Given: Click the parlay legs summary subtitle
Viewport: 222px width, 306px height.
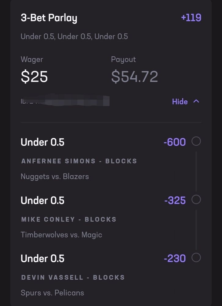Looking at the screenshot, I should [x=74, y=37].
